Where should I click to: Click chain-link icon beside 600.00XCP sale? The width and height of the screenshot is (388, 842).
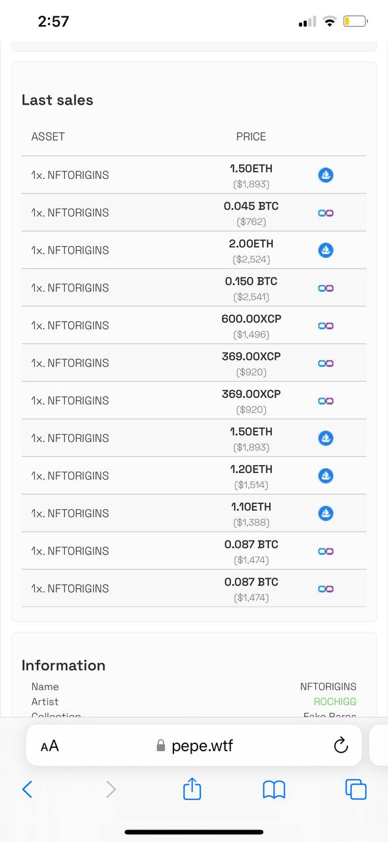point(326,325)
